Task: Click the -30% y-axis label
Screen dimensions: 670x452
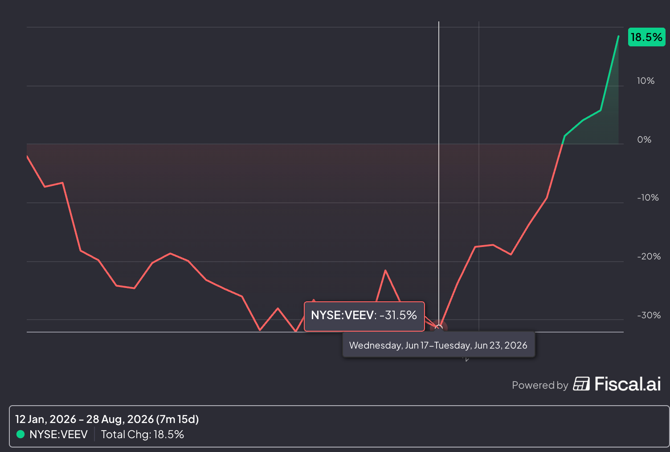Action: coord(649,316)
